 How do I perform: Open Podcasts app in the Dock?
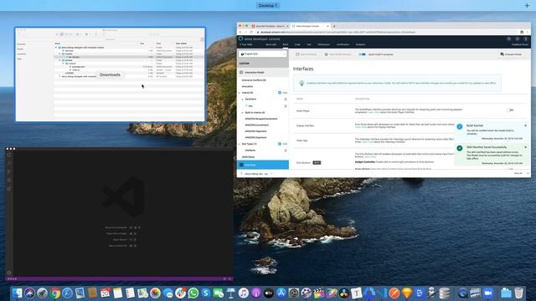point(256,293)
